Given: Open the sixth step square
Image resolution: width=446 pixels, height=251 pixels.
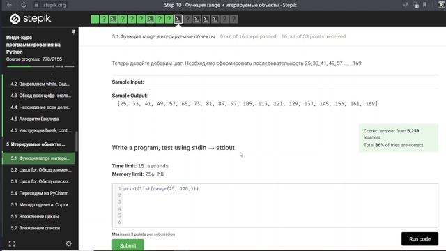Looking at the screenshot, I should click(141, 19).
